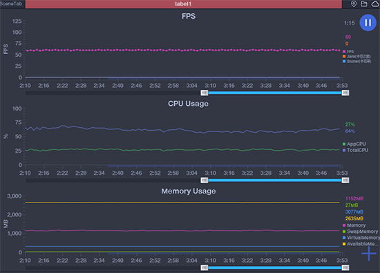Click the orange 0 Jank value
380x273 pixels.
coord(347,44)
